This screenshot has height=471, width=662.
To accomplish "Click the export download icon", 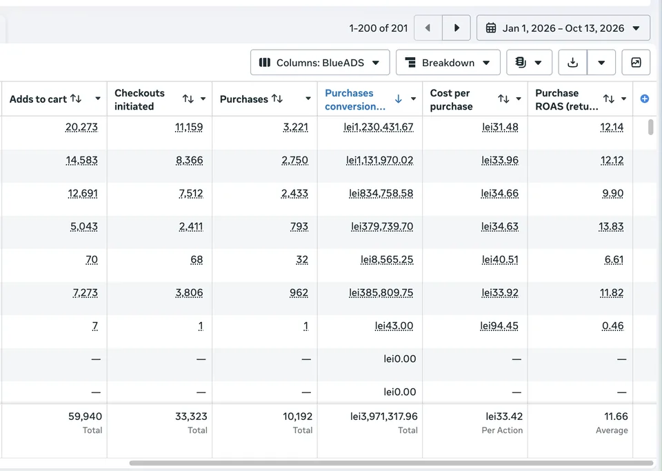I will [x=572, y=63].
